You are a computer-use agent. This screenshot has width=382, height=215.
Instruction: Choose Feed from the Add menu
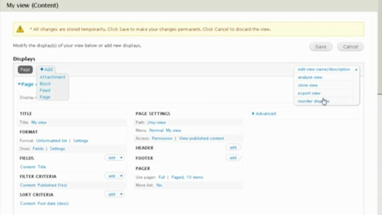45,90
